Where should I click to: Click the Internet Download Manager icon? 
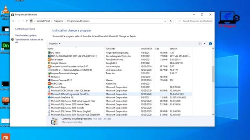click(x=49, y=73)
